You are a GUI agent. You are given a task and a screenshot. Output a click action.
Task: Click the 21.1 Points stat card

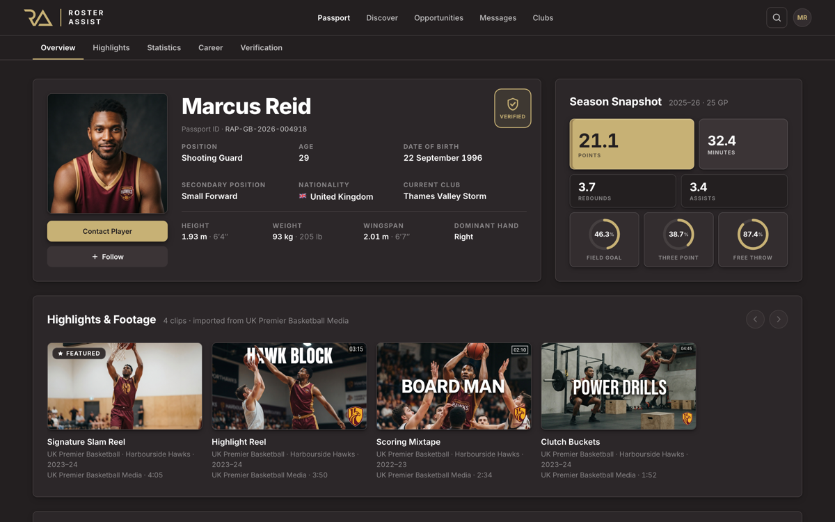coord(632,144)
